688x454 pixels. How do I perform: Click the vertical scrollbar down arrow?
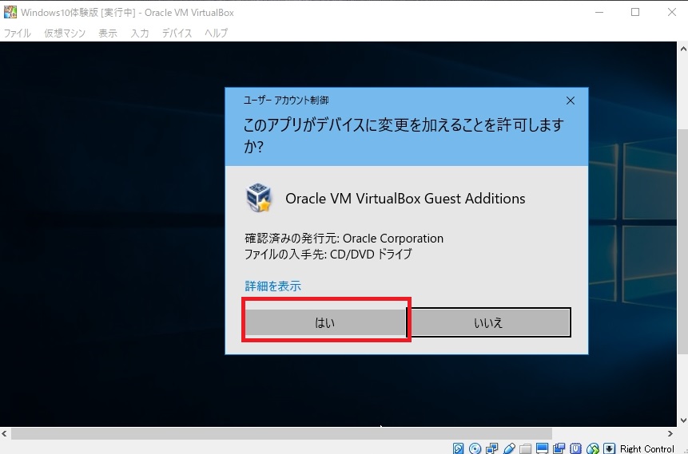[x=683, y=420]
